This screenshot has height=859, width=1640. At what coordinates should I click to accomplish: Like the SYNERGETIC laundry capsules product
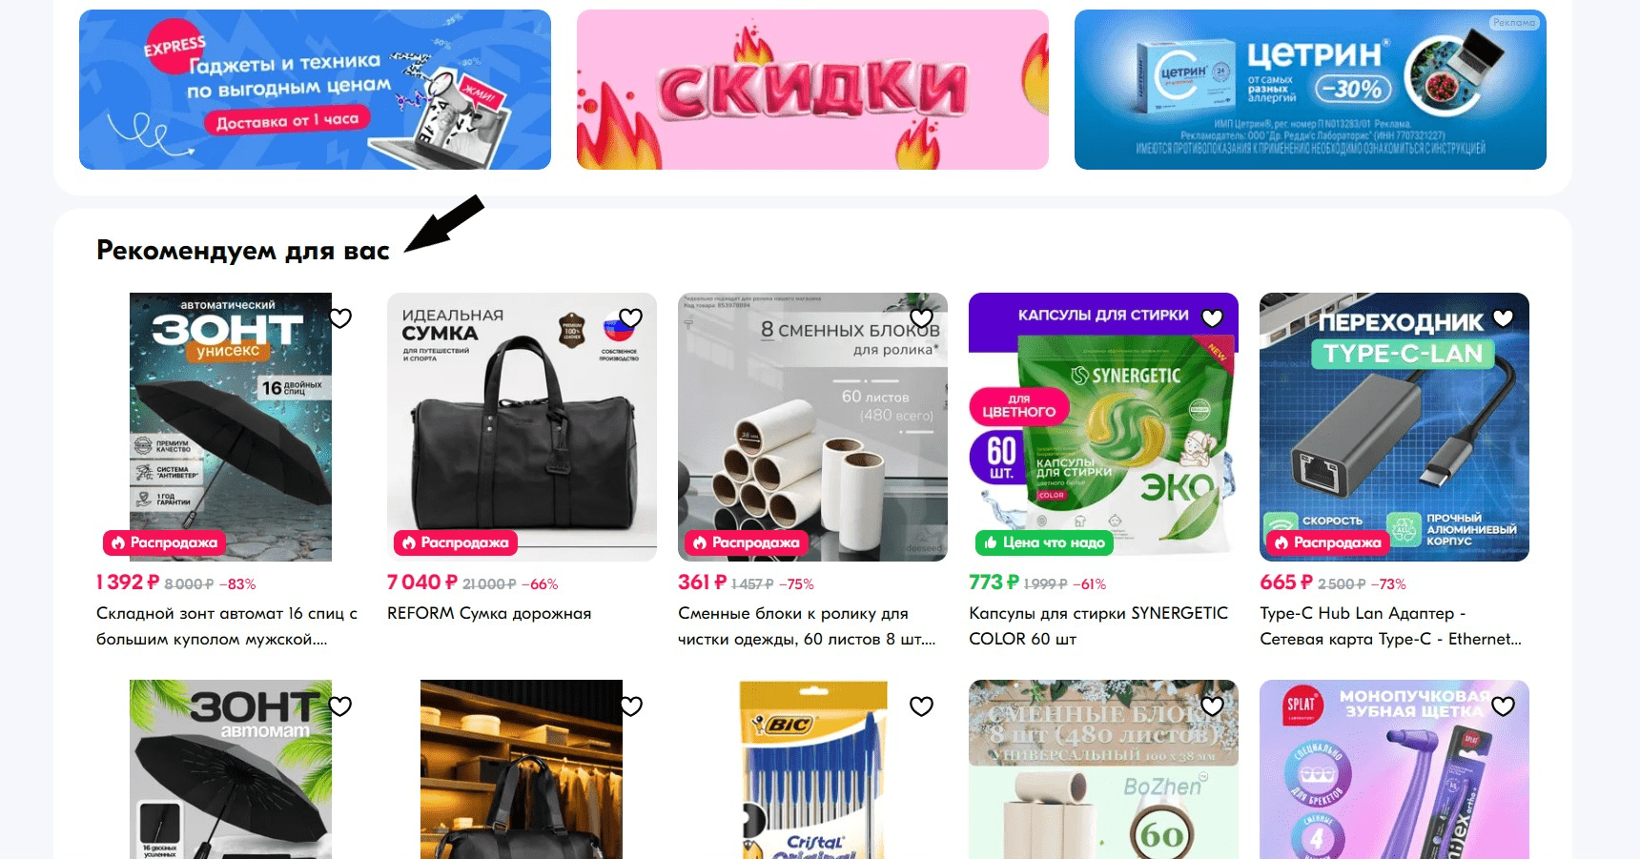(x=1213, y=317)
